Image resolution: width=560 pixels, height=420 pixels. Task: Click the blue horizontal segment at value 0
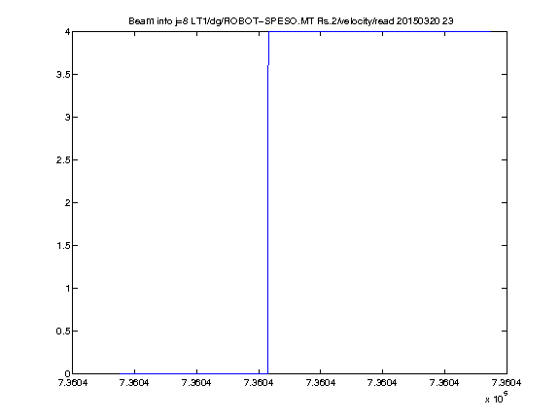(193, 373)
